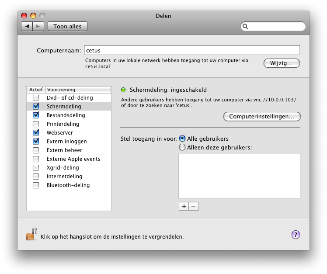Enable the Bluetooth-deling checkbox

tap(36, 185)
